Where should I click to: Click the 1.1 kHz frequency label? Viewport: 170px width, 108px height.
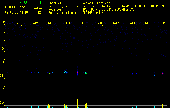tap(2, 35)
